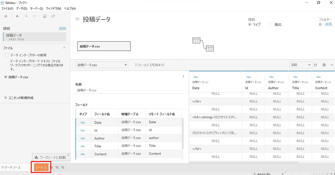
Task: Click ユニオンの新規作成 to create a union
Action: point(21,98)
